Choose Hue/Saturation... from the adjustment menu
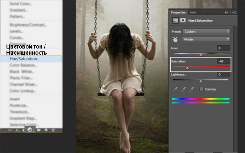245x153 pixels. point(31,59)
